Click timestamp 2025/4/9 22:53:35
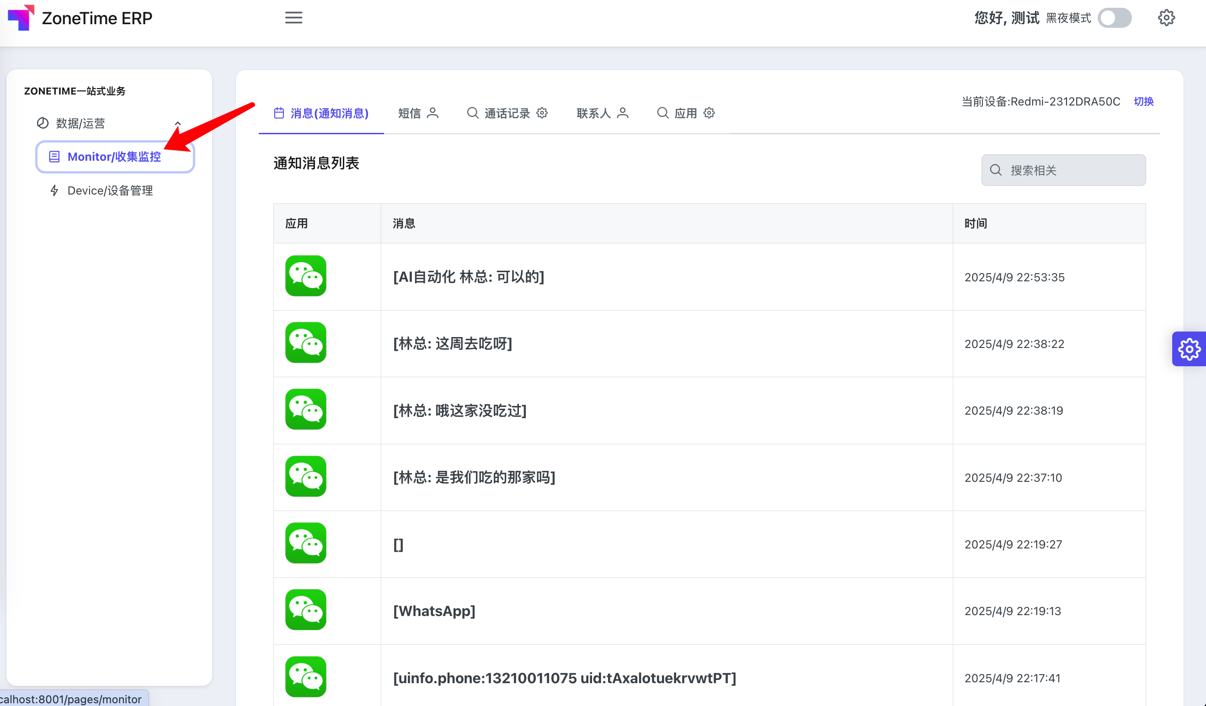 pyautogui.click(x=1014, y=277)
